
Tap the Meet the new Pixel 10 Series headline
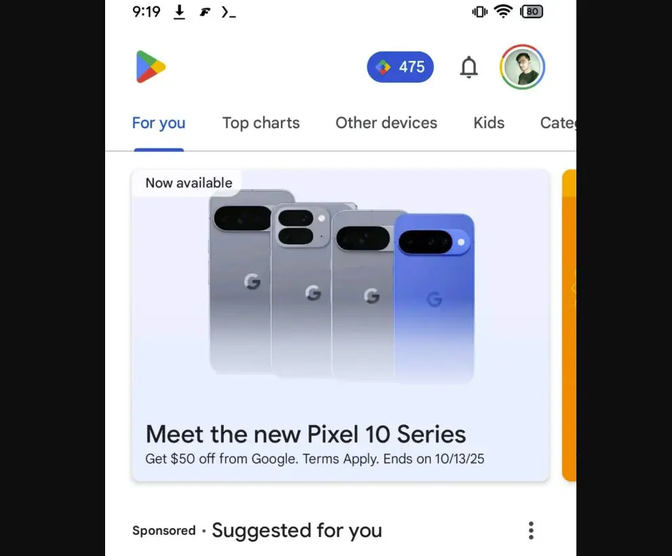click(306, 434)
